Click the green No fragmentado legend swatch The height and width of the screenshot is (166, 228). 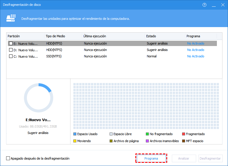click(147, 134)
